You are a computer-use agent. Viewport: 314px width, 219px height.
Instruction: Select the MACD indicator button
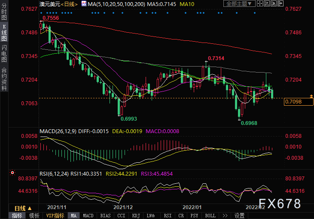point(88,216)
